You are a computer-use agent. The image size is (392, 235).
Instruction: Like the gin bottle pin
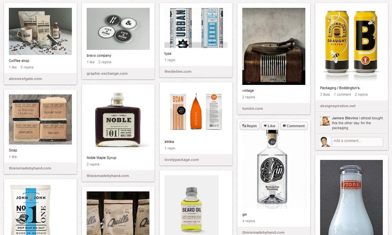270,126
